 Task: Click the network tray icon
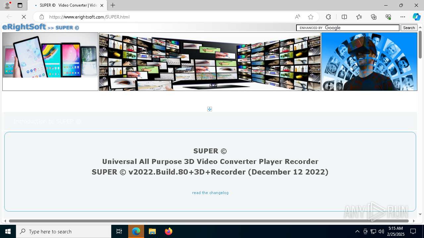(373, 231)
